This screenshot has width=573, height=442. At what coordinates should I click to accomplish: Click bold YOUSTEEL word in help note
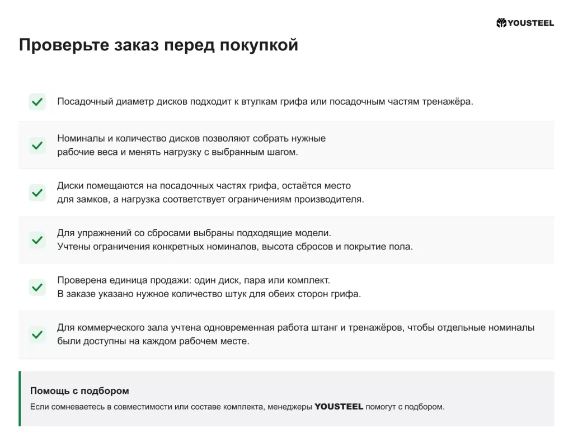point(339,407)
